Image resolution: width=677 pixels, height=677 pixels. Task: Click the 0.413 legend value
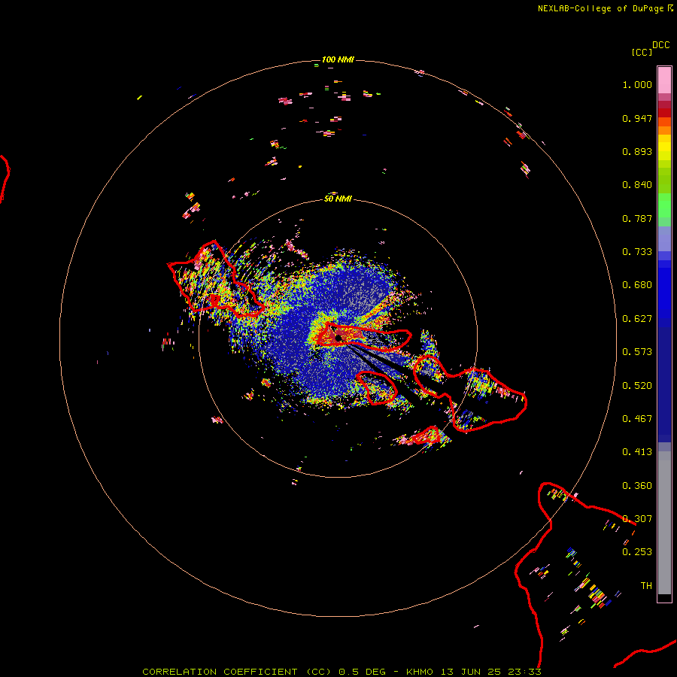[x=637, y=452]
